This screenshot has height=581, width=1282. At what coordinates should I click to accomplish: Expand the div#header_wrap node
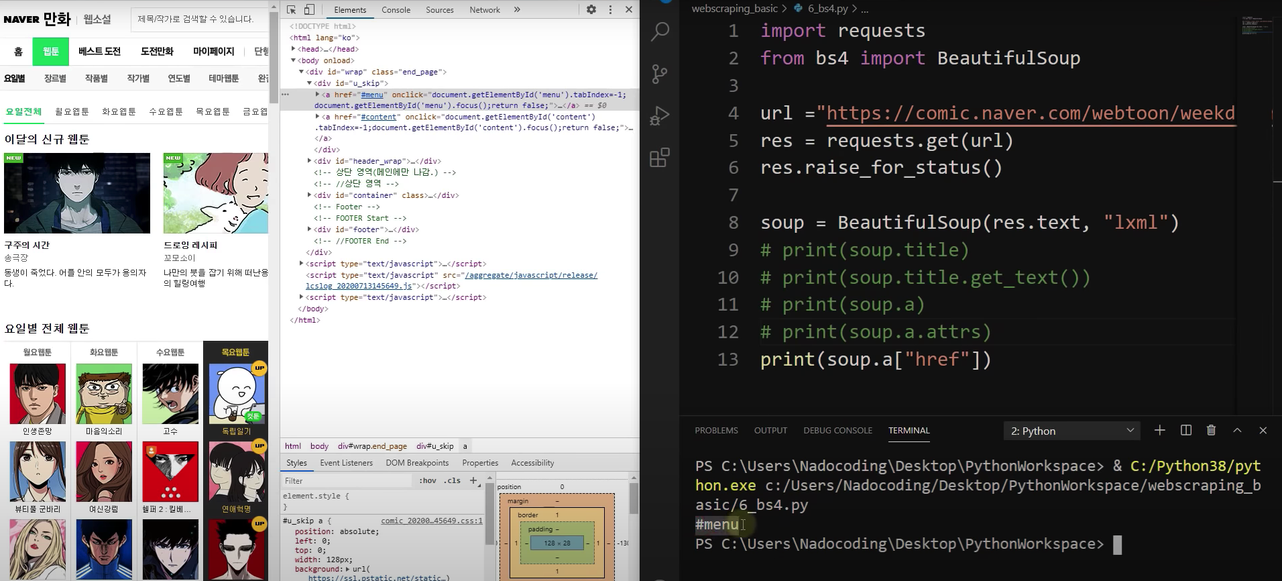pyautogui.click(x=309, y=161)
